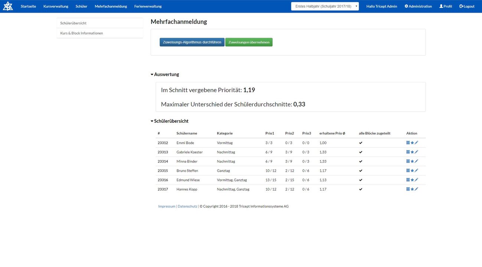
Task: Edit Hannes Kopp using the pencil icon
Action: click(x=416, y=189)
